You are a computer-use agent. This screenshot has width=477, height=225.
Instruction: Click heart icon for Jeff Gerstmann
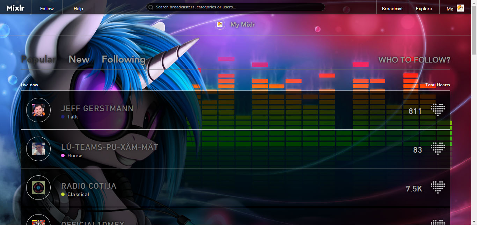pos(438,110)
